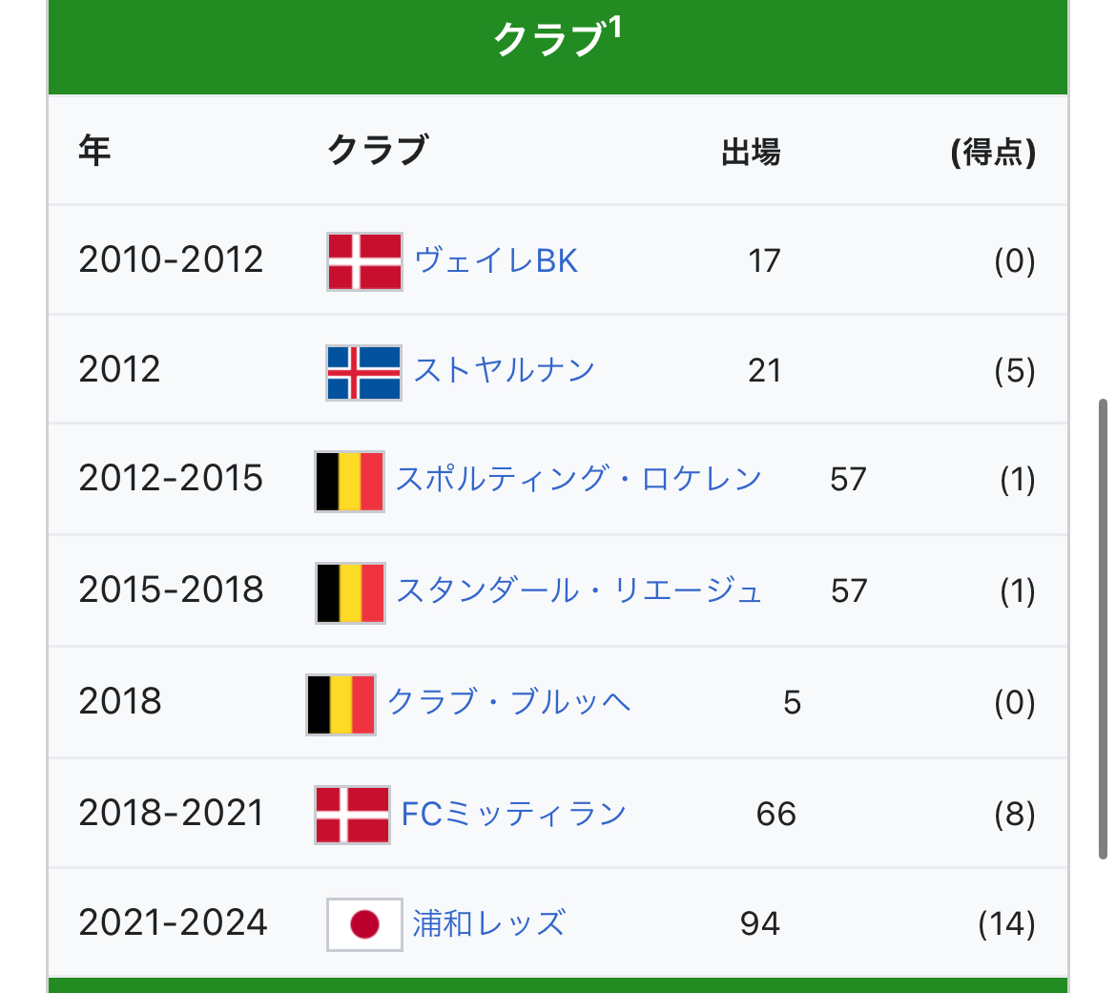Go to the クラブ・ブルッヘ article
1116x993 pixels.
tap(508, 702)
